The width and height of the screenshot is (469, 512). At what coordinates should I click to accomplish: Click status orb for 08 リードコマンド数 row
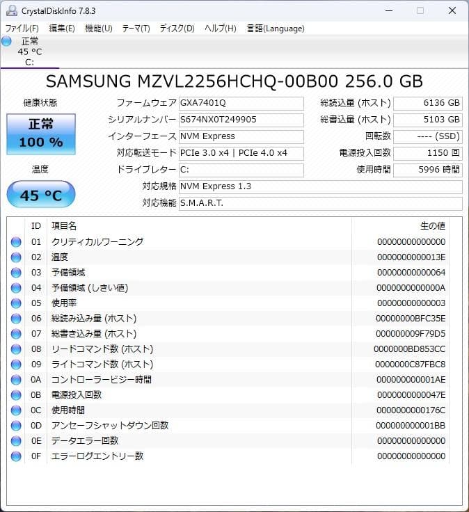click(16, 349)
